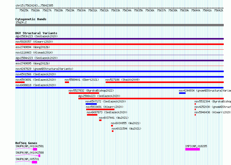The width and height of the screenshot is (231, 165).
Task: Click the nsv4244934 blue variant bar
Action: (x=182, y=93)
